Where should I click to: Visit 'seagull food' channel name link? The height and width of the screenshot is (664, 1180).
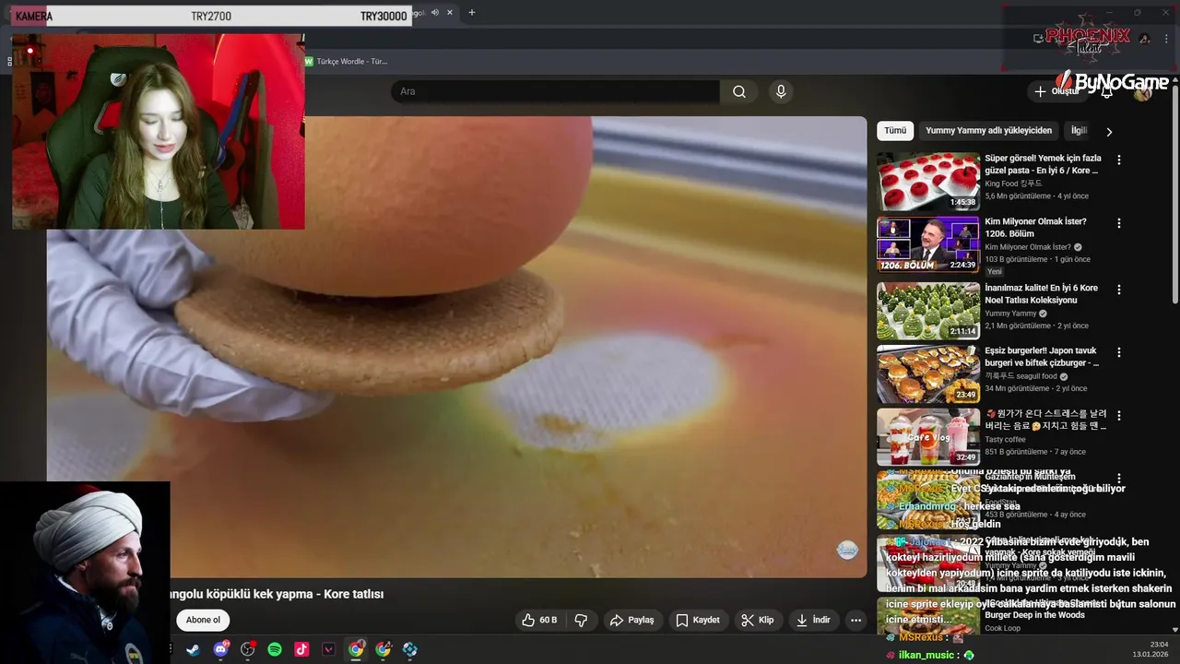(1021, 376)
